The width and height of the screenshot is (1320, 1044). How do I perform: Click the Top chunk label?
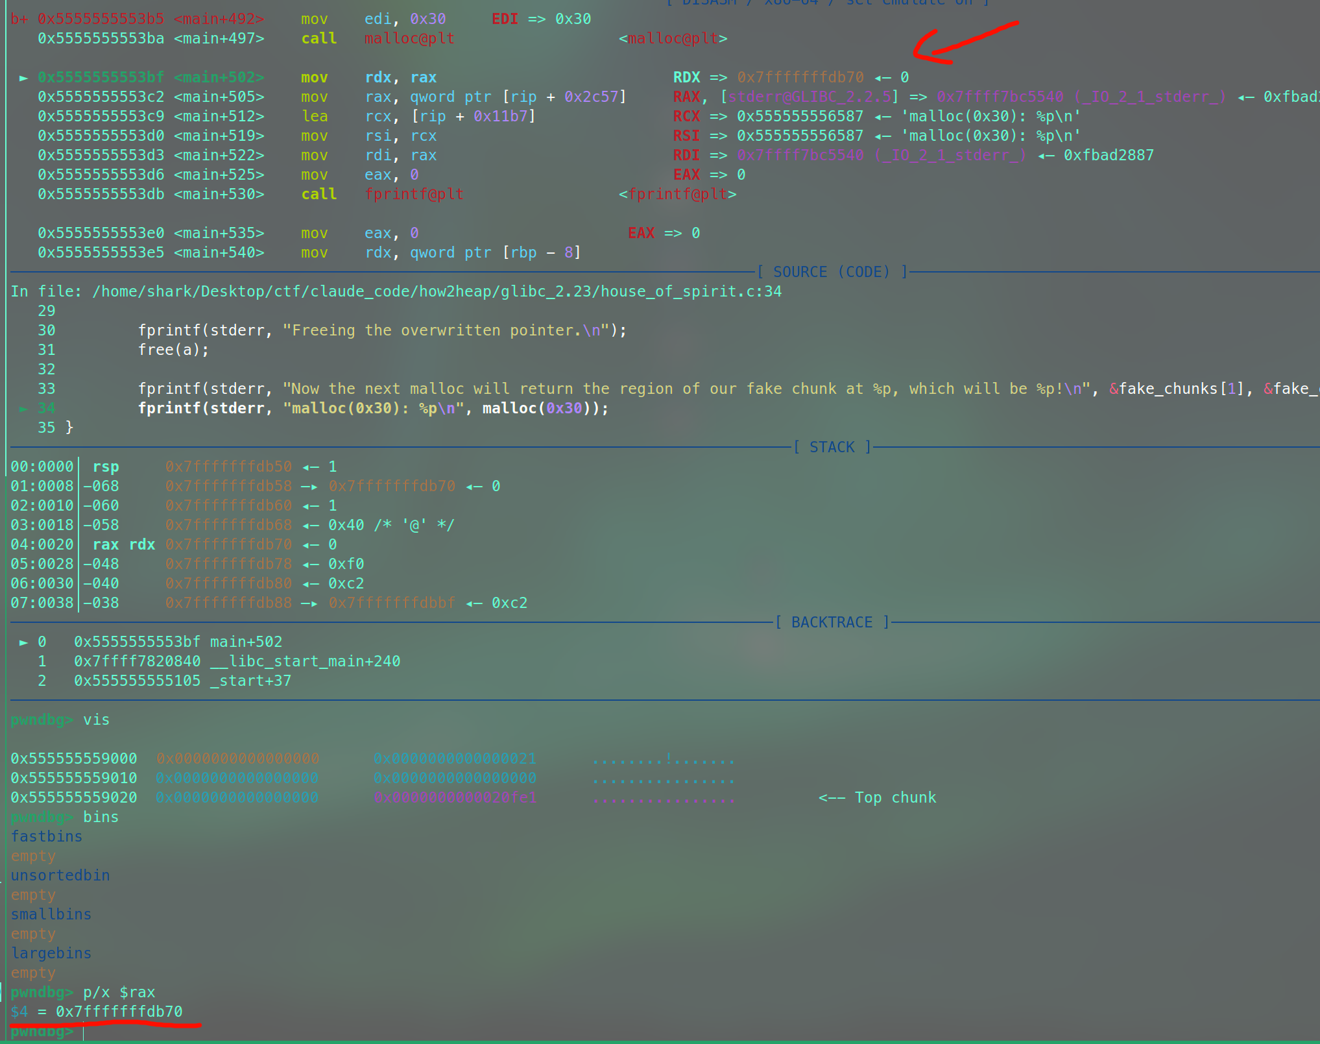[x=895, y=797]
